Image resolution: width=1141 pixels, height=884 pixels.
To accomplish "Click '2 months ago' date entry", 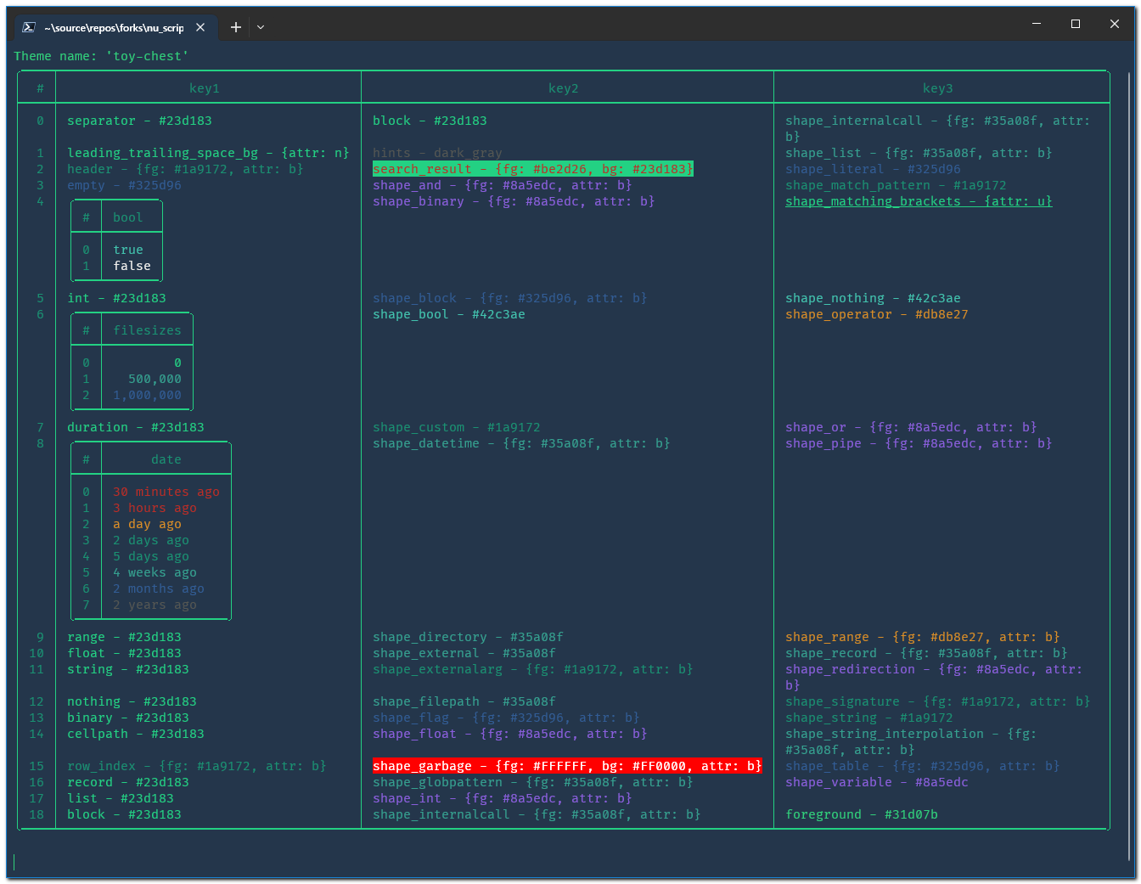I will tap(159, 588).
